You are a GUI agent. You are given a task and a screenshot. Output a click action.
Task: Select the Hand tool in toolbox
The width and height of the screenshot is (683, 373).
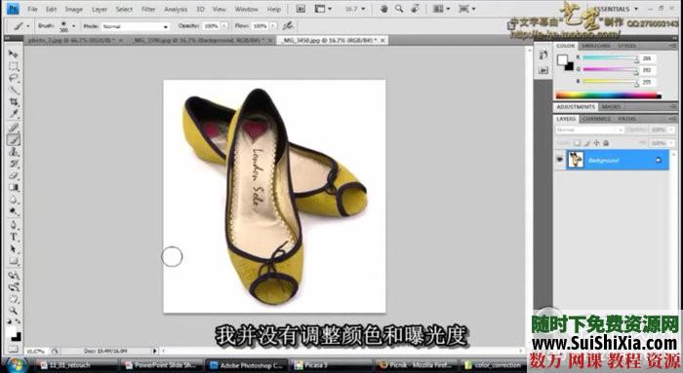[x=14, y=299]
